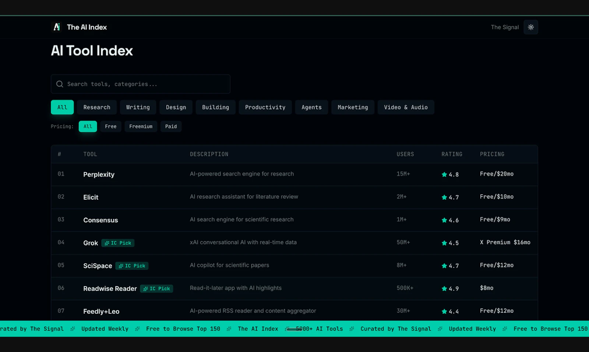Click Elicit's Free/$10mo price
Screen dimensions: 589x352
click(x=497, y=196)
